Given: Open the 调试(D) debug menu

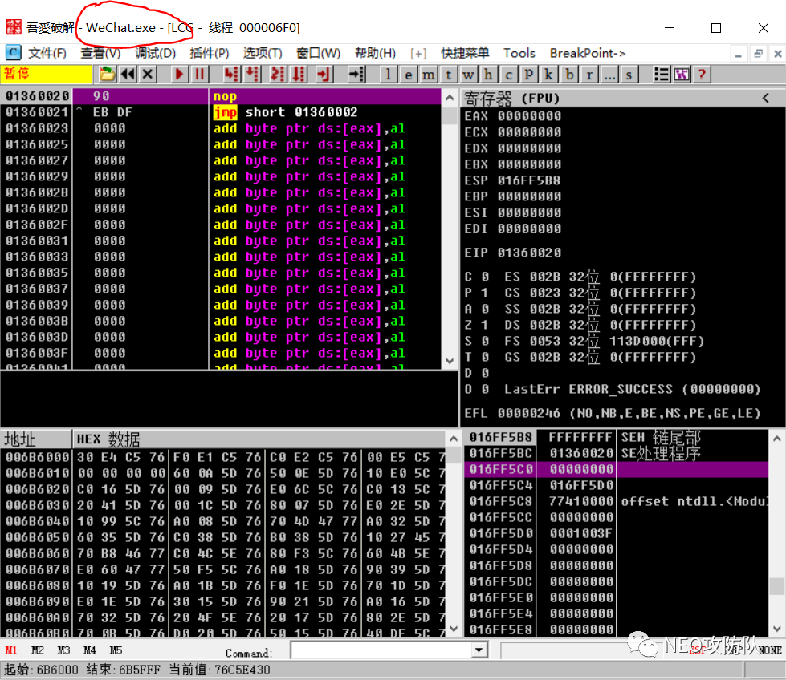Looking at the screenshot, I should pyautogui.click(x=156, y=53).
